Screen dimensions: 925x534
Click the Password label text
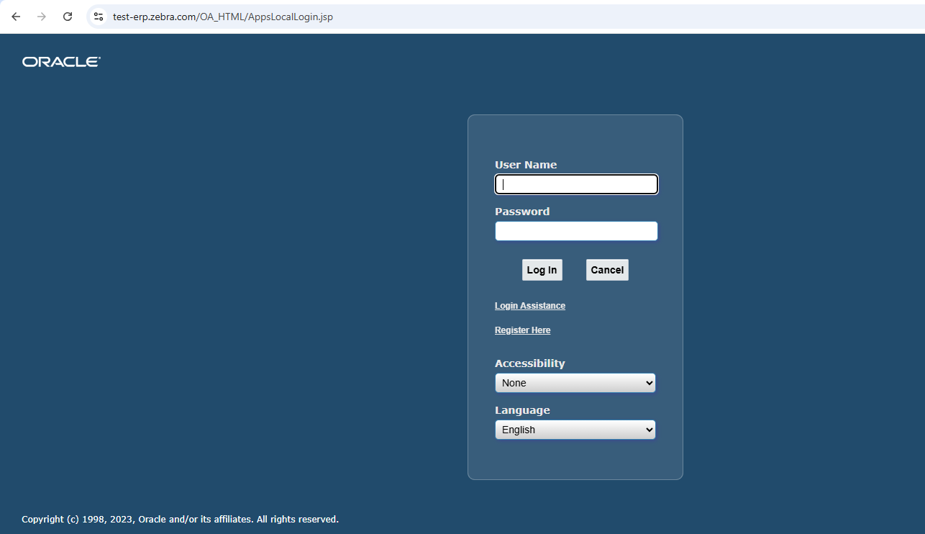coord(521,212)
